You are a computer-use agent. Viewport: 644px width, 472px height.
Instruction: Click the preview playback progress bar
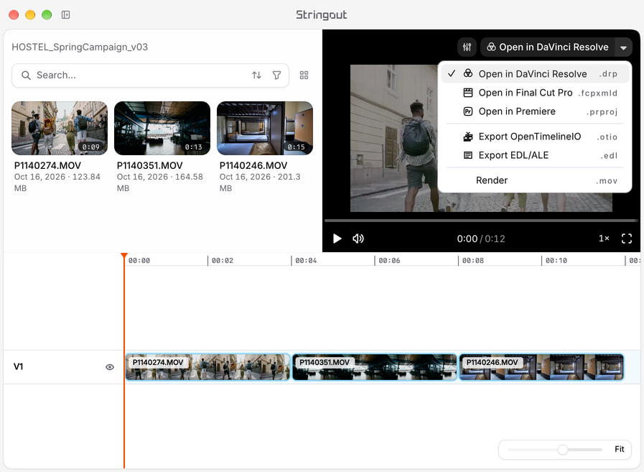[480, 221]
